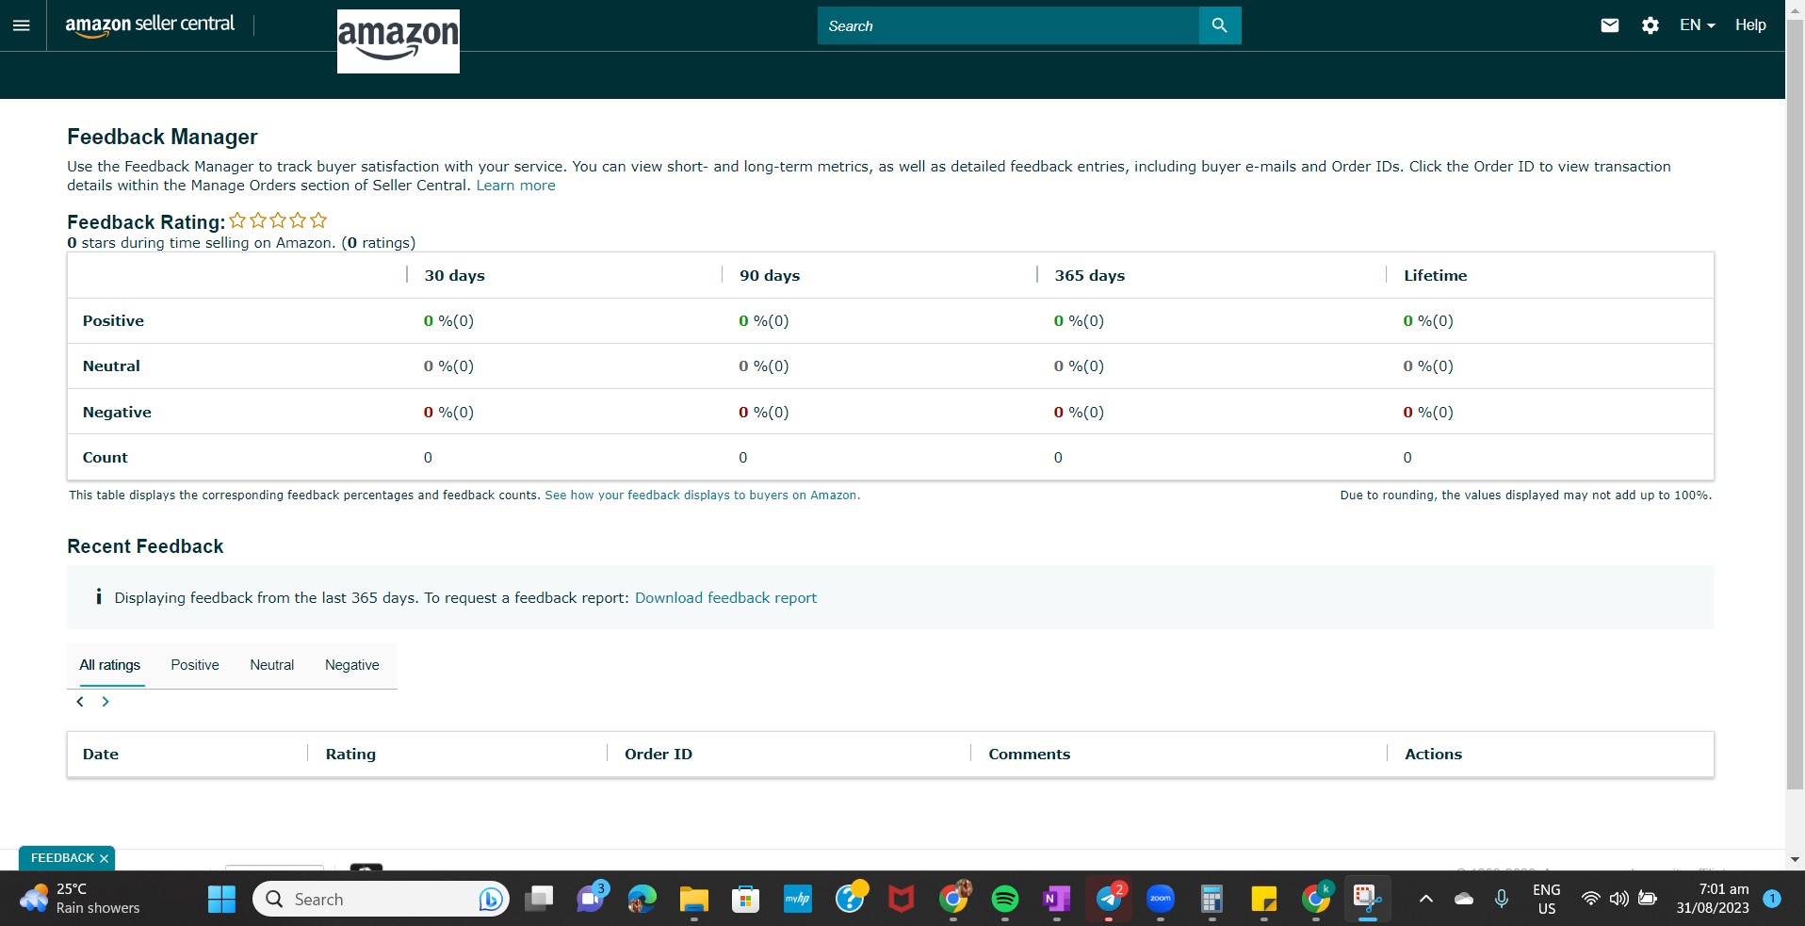
Task: Open settings via the gear icon
Action: coord(1651,25)
